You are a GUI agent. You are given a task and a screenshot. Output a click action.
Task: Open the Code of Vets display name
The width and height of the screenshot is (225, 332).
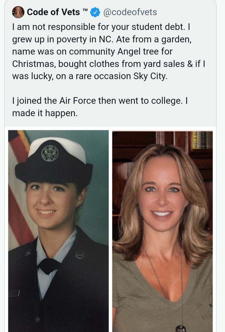[53, 12]
